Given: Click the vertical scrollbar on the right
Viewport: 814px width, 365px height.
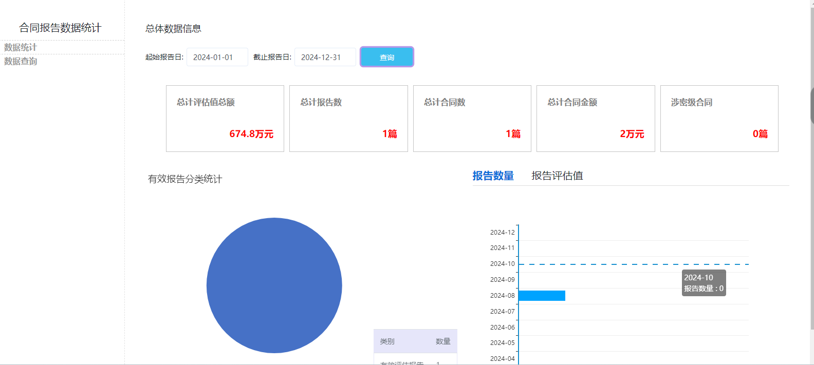Looking at the screenshot, I should 812,105.
